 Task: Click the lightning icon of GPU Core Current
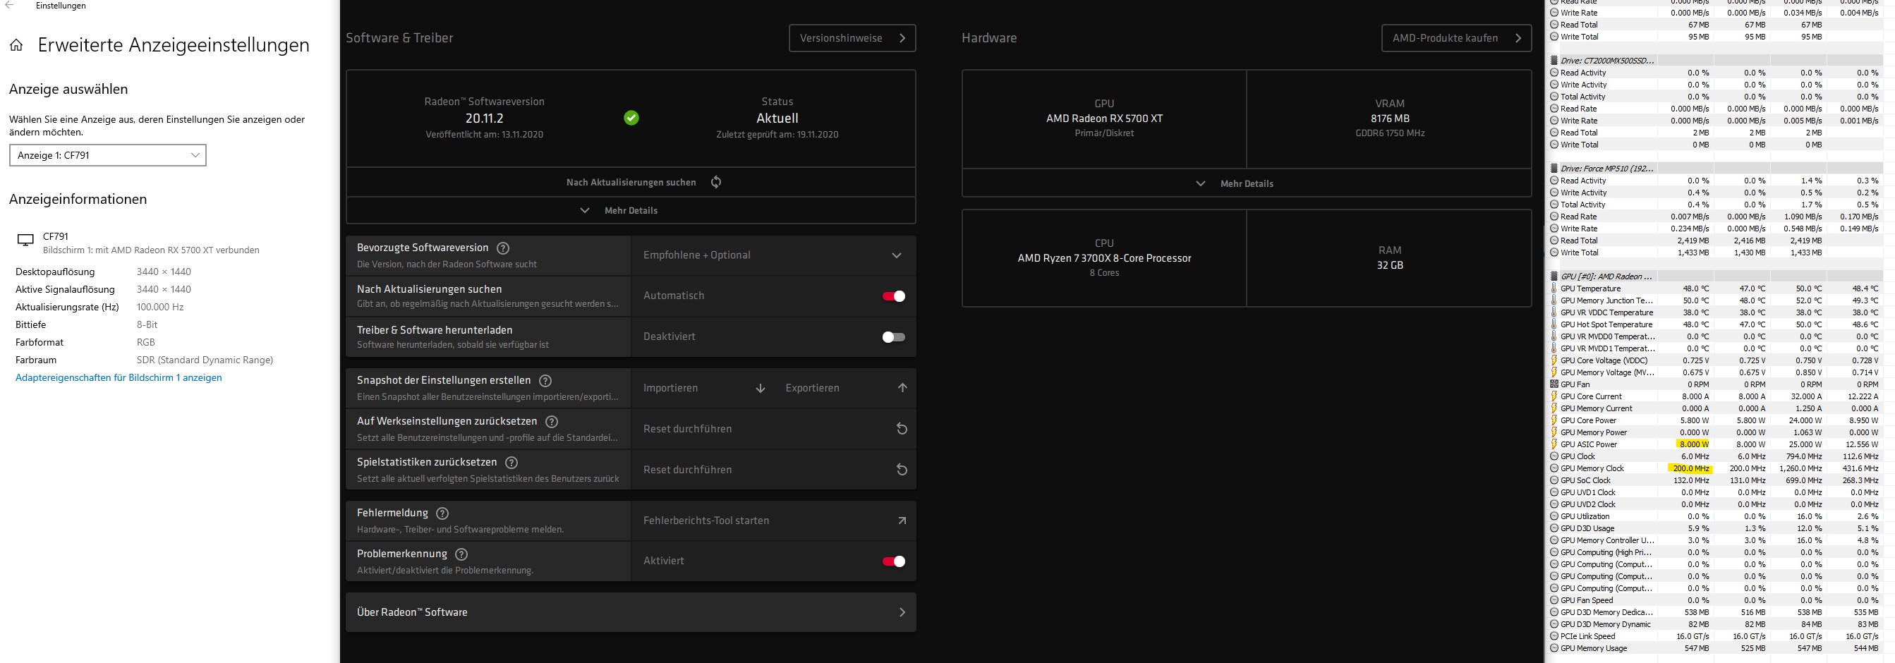click(1554, 397)
